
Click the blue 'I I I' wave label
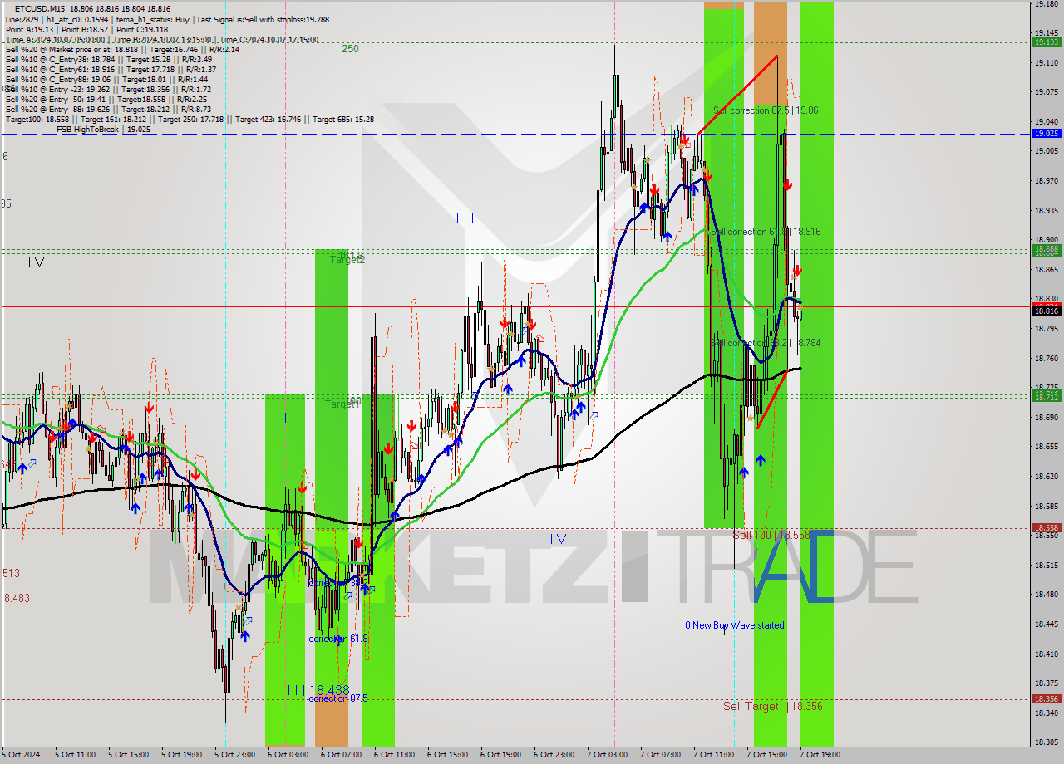tap(465, 218)
